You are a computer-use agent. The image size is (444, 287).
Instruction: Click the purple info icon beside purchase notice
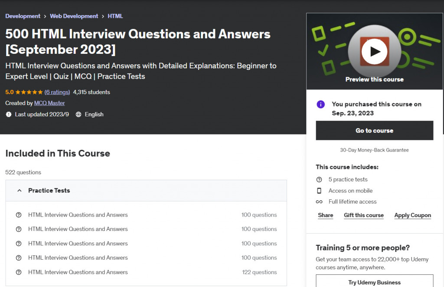[x=320, y=104]
